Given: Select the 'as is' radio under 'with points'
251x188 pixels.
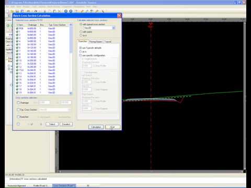Looking at the screenshot, I should point(81,36).
